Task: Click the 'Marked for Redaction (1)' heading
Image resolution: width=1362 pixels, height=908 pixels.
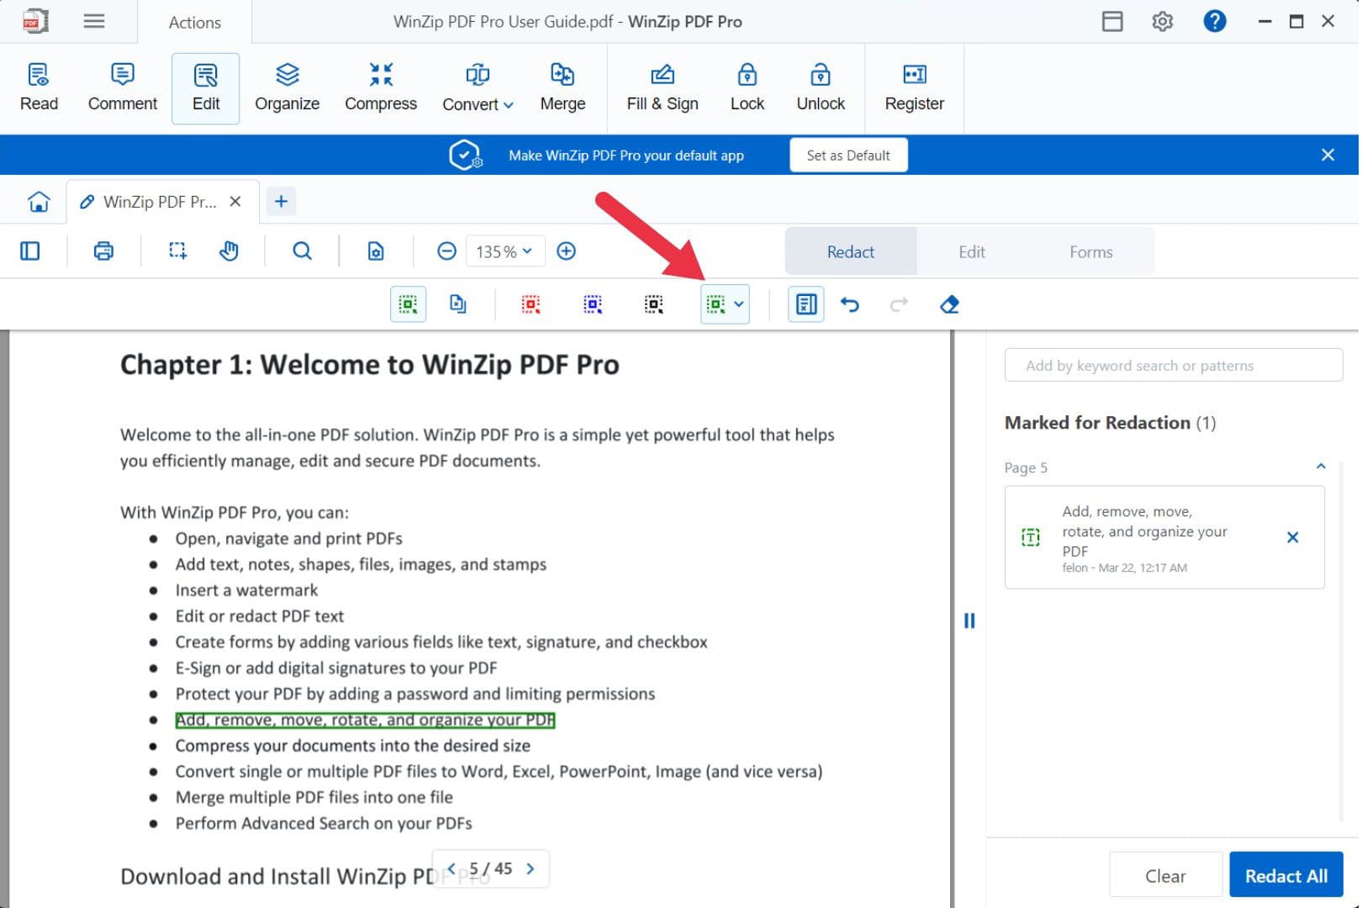Action: [1110, 423]
